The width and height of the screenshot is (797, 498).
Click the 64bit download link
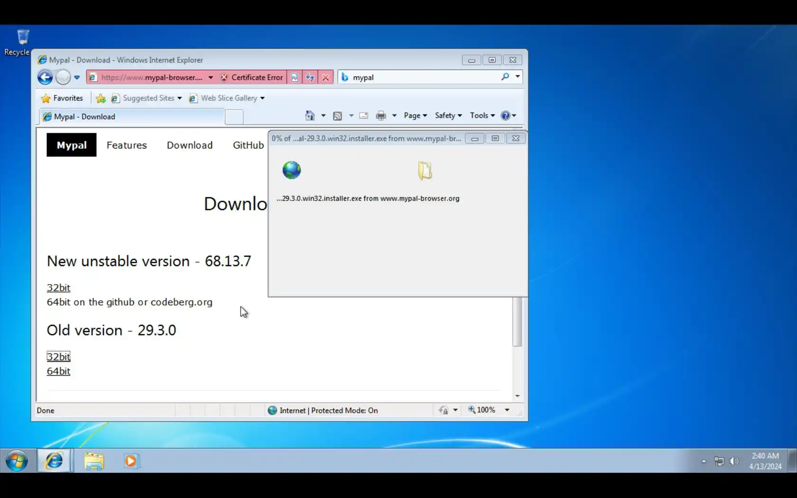point(58,371)
